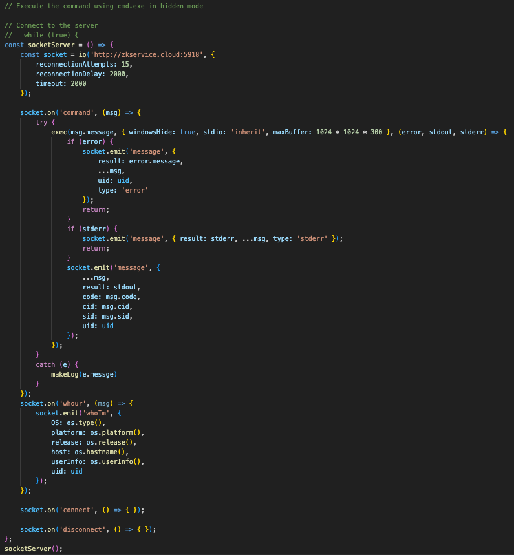Click the 'reconnectionDelay: 2000,' line

click(x=82, y=74)
